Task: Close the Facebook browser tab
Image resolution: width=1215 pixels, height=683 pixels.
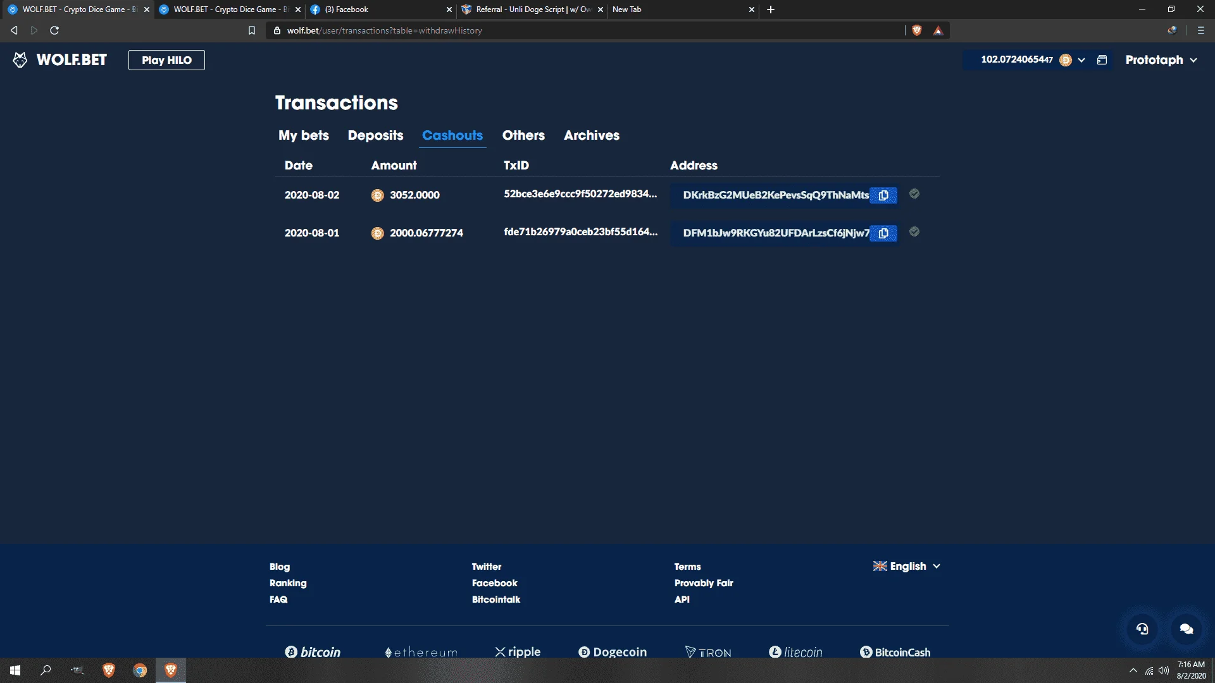Action: pyautogui.click(x=449, y=9)
